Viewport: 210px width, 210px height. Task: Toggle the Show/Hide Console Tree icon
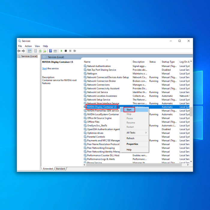click(x=30, y=51)
